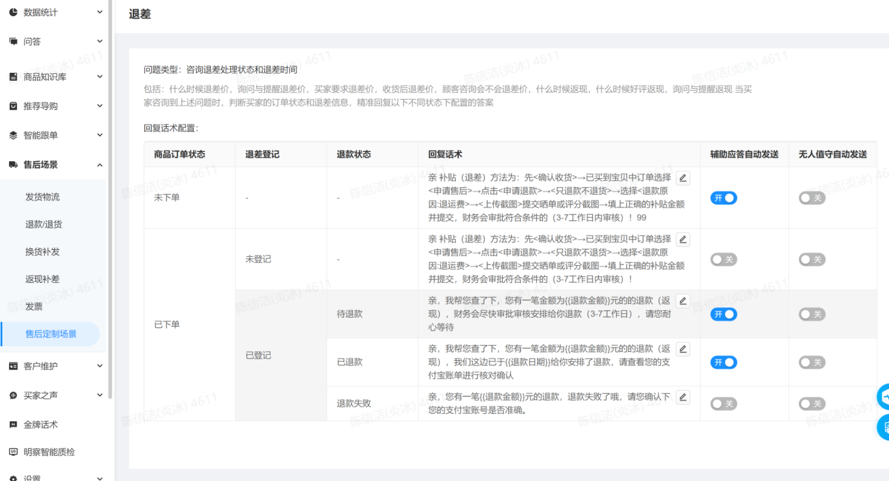
Task: Click the 设置 gear icon
Action: click(13, 479)
